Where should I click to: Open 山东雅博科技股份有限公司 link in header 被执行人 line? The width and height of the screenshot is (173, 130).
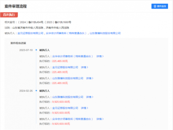coord(105,33)
